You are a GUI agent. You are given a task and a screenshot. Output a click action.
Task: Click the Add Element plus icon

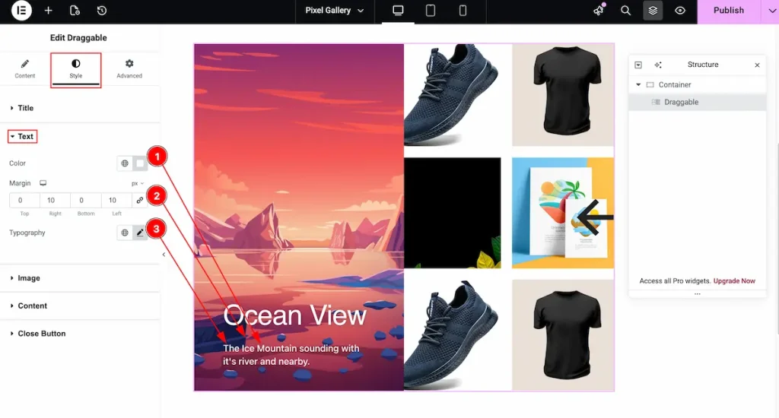click(49, 11)
